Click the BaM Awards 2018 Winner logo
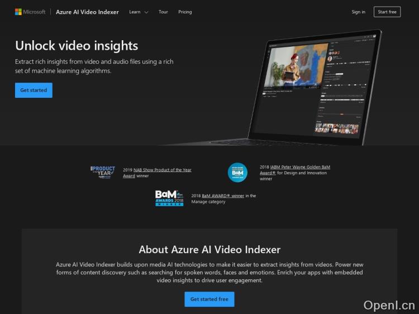This screenshot has width=419, height=314. pos(169,198)
